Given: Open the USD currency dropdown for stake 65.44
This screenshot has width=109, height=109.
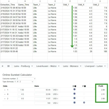Looking at the screenshot, I should [55, 90].
